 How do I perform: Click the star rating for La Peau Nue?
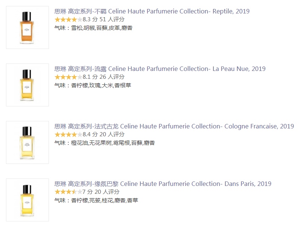(68, 77)
